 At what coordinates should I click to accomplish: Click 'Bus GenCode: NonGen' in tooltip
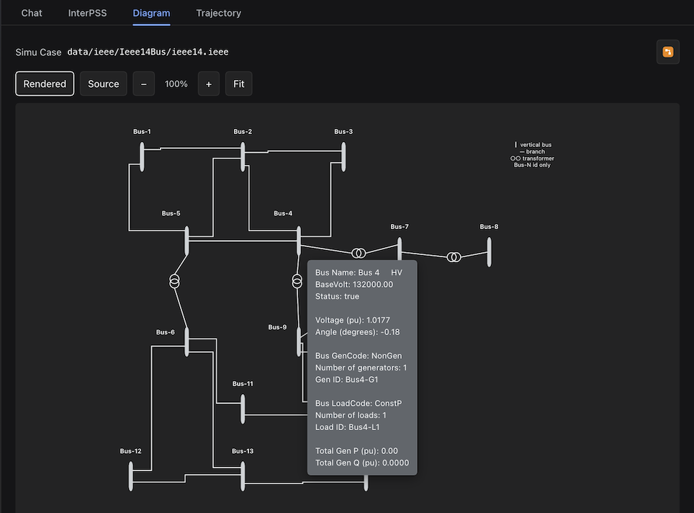click(359, 356)
